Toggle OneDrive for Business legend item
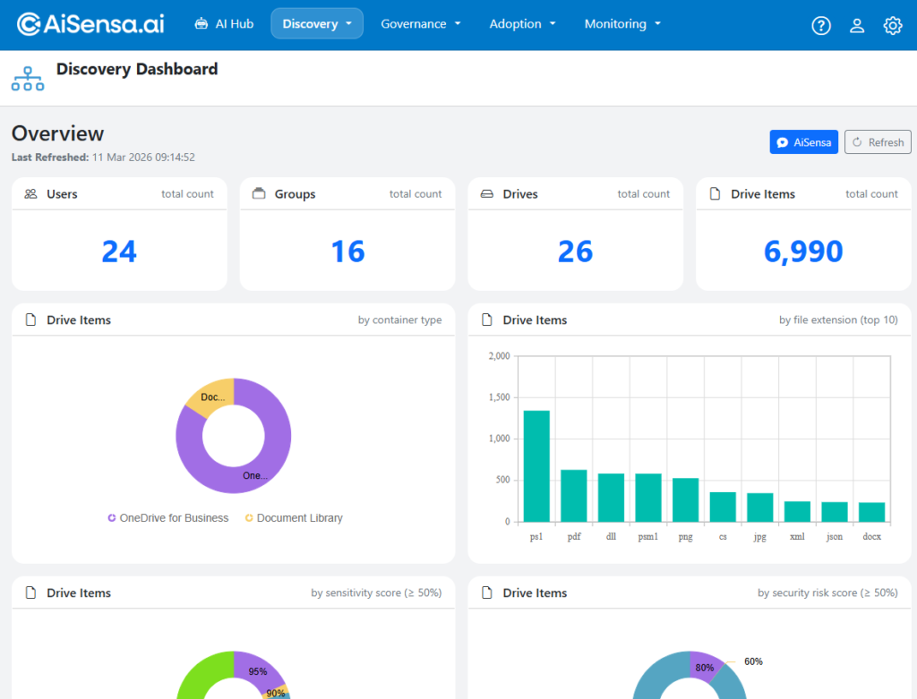This screenshot has width=917, height=699. pos(167,518)
